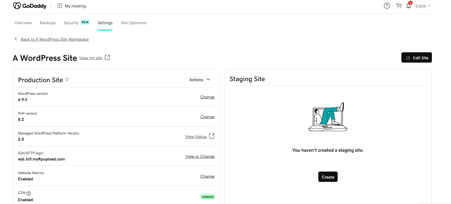Viewport: 451px width, 204px height.
Task: Change the WordPress version
Action: pyautogui.click(x=207, y=97)
